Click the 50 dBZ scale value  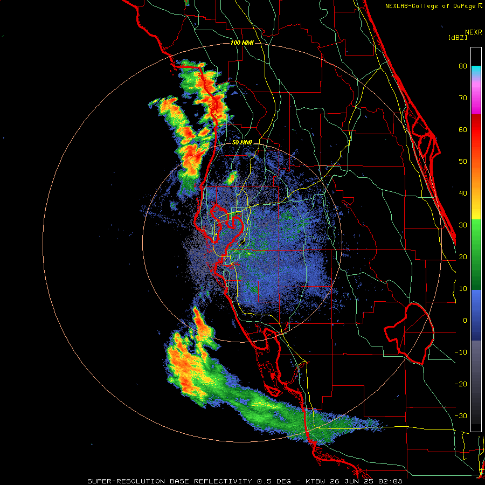(x=463, y=162)
